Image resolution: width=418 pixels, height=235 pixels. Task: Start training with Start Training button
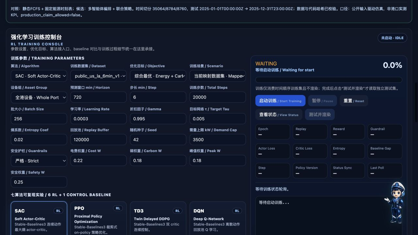(280, 101)
